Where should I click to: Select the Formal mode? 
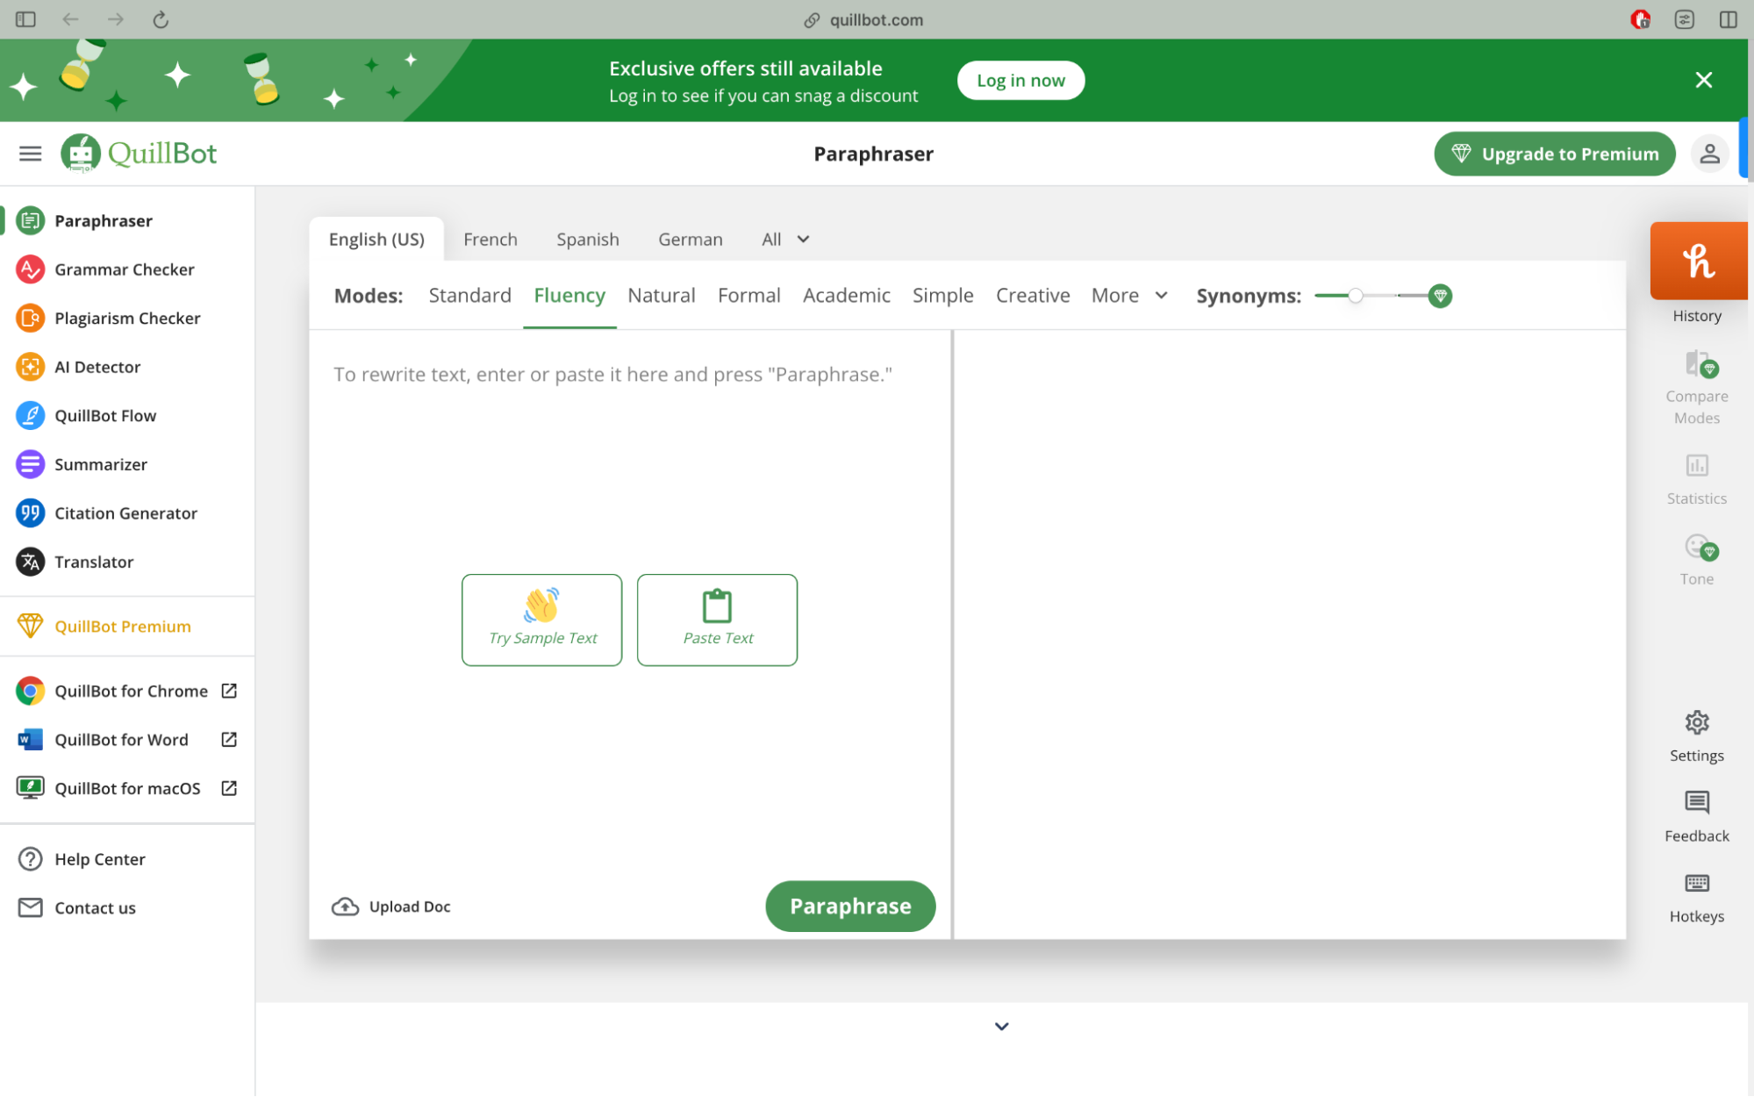coord(748,296)
